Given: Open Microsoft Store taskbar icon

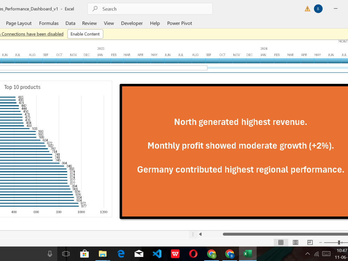Looking at the screenshot, I should [x=84, y=254].
